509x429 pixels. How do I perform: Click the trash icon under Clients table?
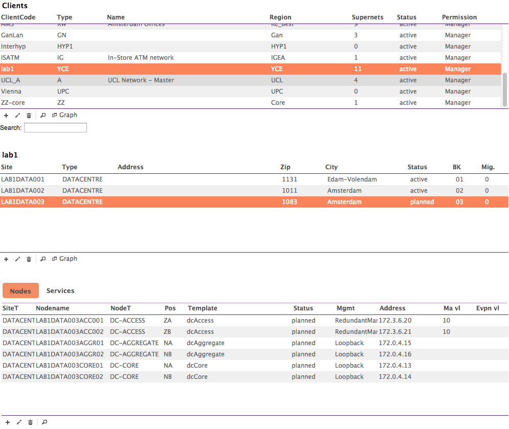29,116
